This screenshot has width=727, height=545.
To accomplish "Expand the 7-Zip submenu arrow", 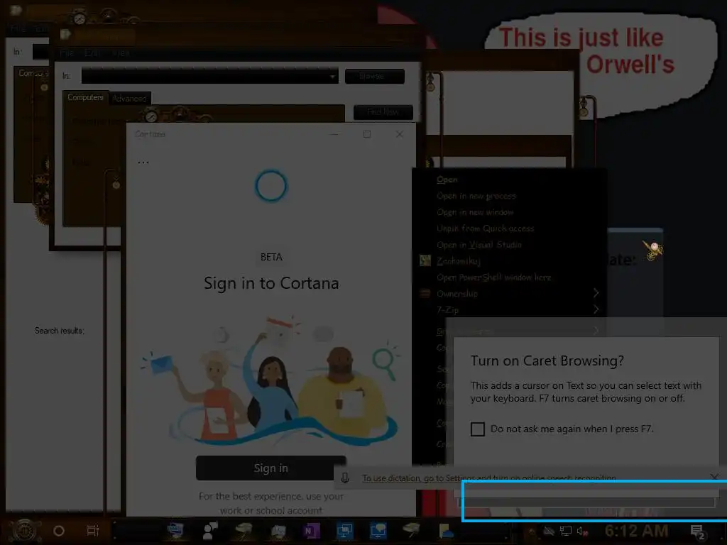I will [x=596, y=309].
